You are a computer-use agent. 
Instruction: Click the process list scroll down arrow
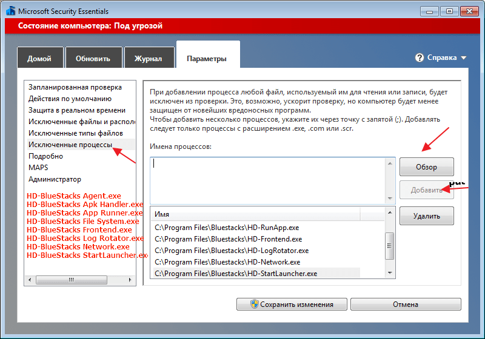click(390, 272)
